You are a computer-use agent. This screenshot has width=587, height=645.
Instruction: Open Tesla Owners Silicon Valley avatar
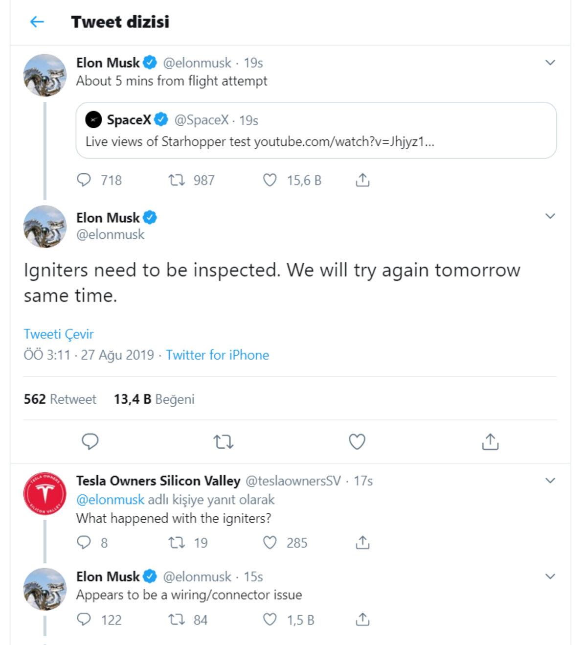click(45, 493)
